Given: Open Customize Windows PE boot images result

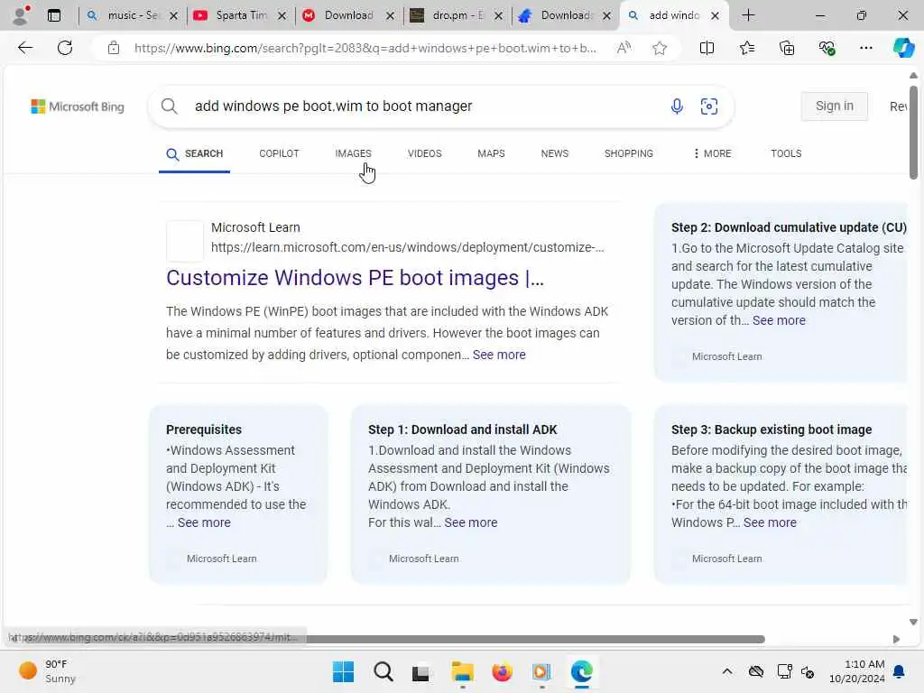Looking at the screenshot, I should pyautogui.click(x=355, y=278).
